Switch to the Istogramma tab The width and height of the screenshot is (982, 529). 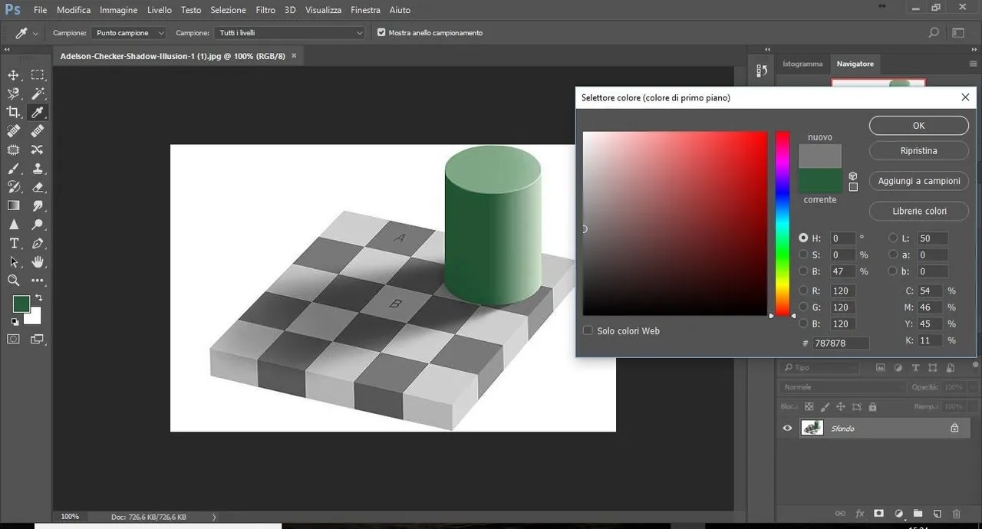[x=802, y=64]
